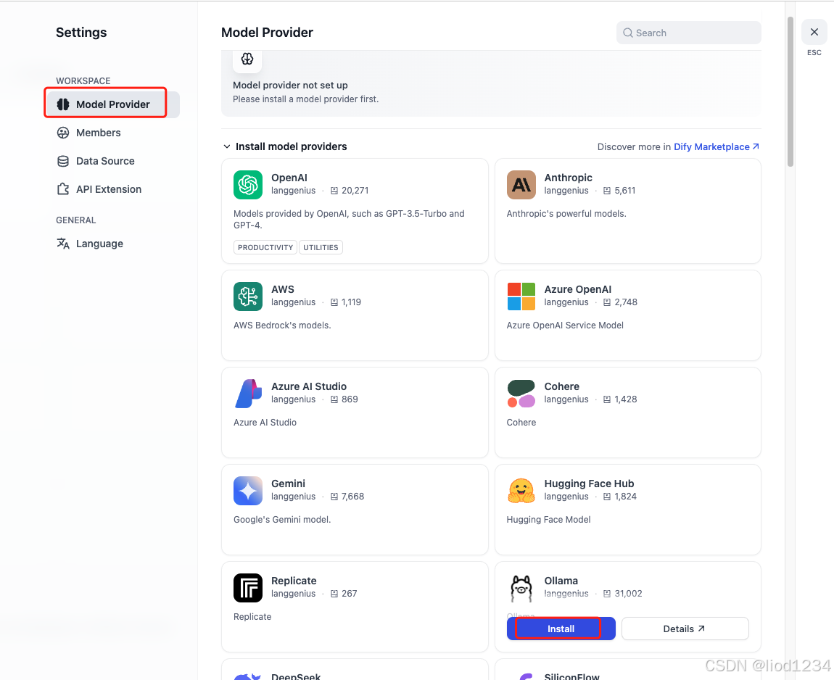Image resolution: width=834 pixels, height=680 pixels.
Task: Click the Anthropic install count icon
Action: 607,191
